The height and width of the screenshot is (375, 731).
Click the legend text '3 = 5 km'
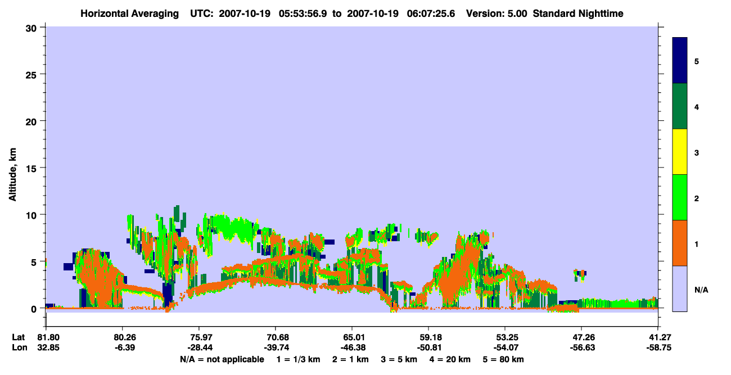[399, 359]
